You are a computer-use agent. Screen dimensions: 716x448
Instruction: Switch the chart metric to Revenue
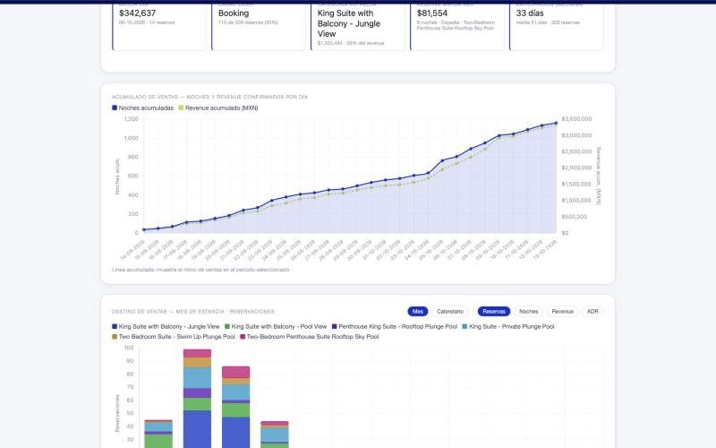point(562,311)
